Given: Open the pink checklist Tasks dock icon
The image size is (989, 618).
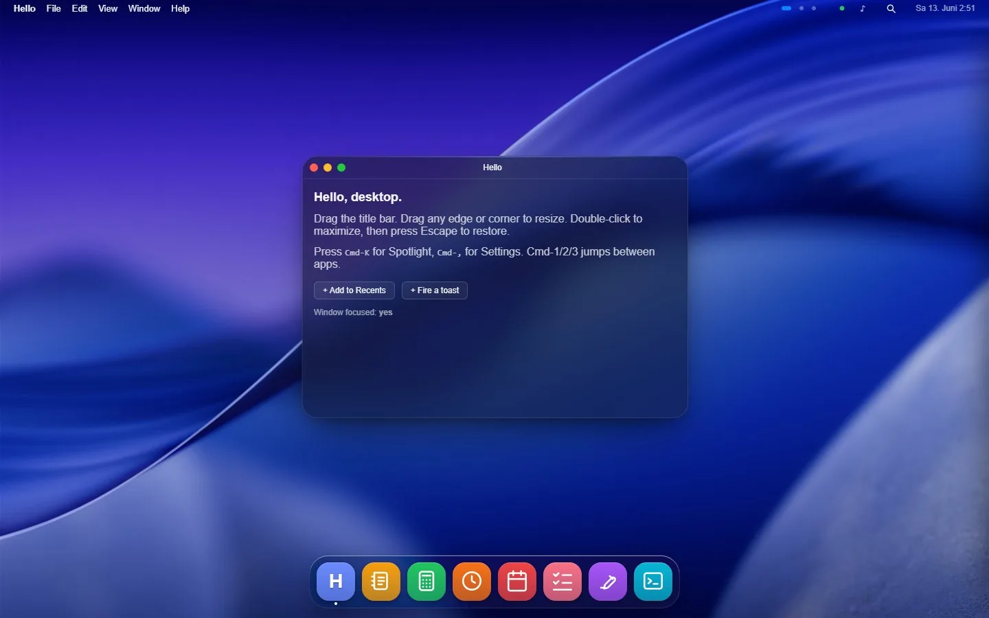Looking at the screenshot, I should tap(562, 582).
